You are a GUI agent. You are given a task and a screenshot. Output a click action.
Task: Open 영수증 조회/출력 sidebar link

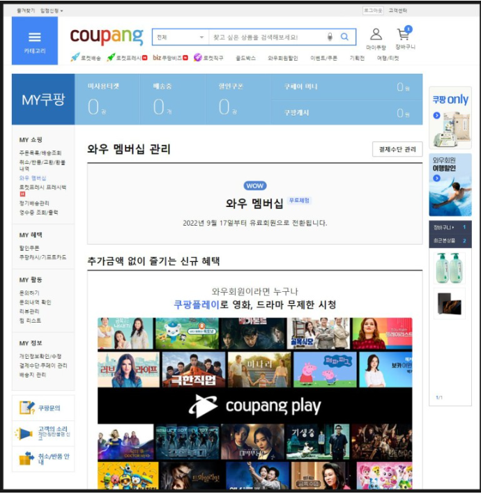[38, 213]
